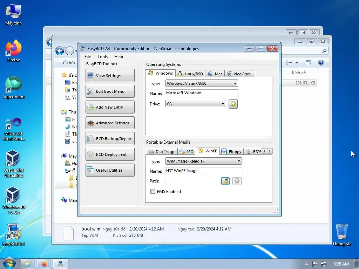Toggle the Explorer preview pane icon

coord(309,63)
